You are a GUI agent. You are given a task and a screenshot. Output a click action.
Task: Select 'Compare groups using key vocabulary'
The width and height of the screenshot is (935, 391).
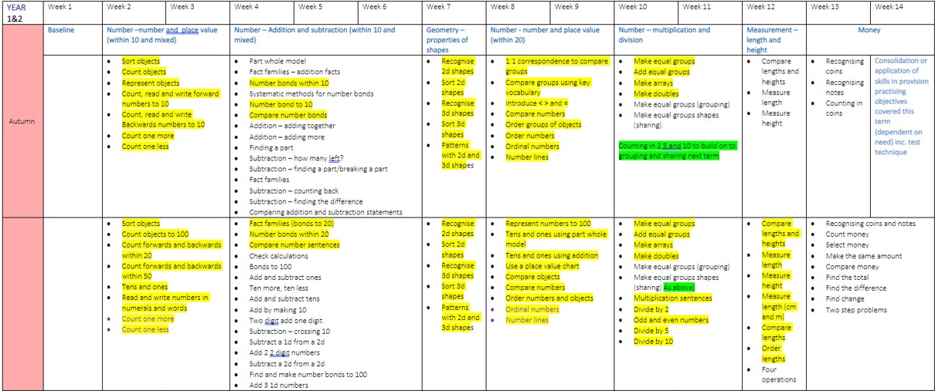click(x=548, y=86)
